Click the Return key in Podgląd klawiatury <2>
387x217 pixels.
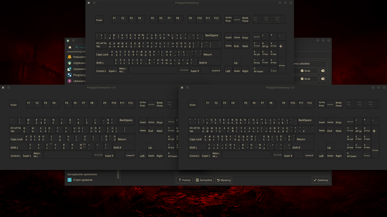pos(300,139)
